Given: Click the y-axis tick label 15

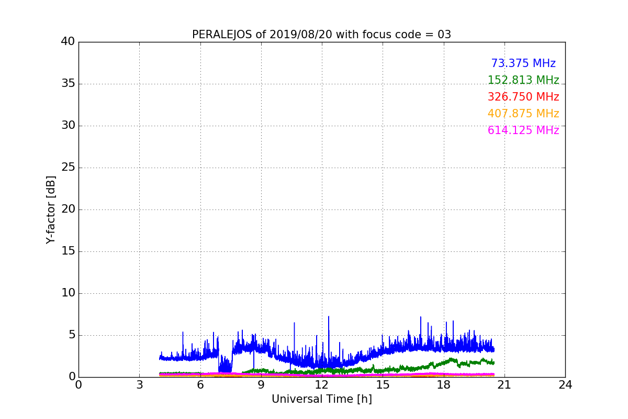Looking at the screenshot, I should click(68, 251).
